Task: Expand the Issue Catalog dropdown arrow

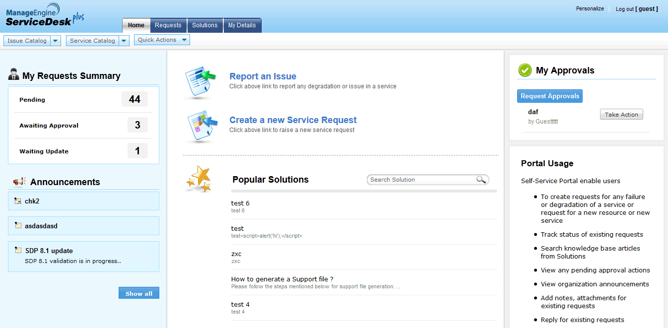Action: [56, 41]
